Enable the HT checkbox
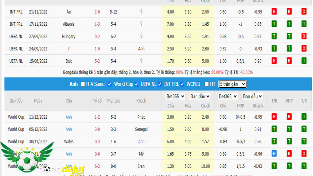Image resolution: width=313 pixels, height=176 pixels. [x=207, y=84]
